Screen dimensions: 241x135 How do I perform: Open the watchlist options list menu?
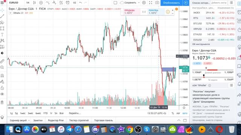231,3
